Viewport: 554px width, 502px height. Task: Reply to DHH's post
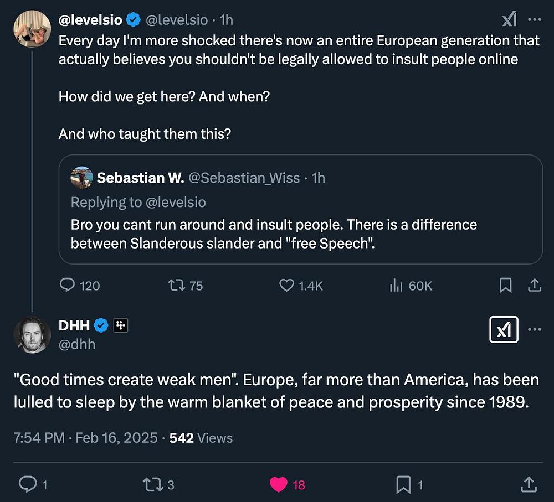pos(28,485)
